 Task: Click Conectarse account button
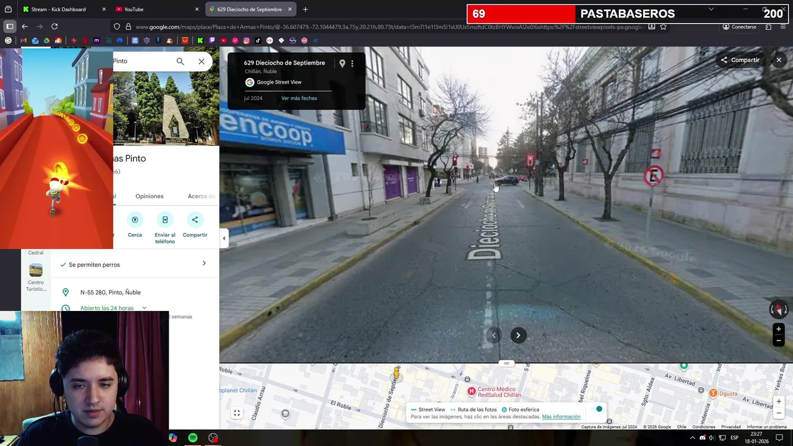click(740, 27)
